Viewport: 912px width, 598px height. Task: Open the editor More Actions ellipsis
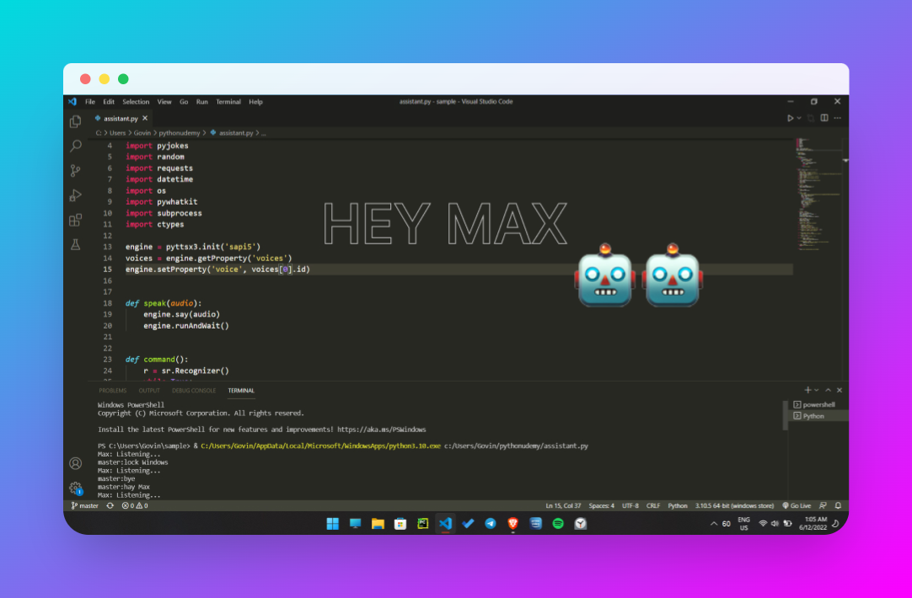(838, 118)
